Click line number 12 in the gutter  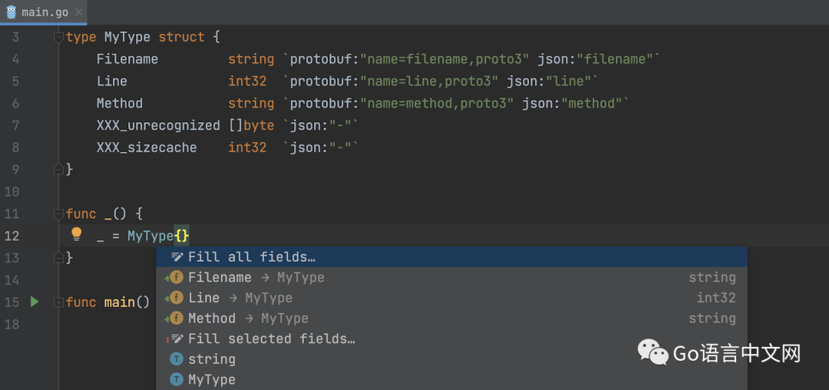click(x=12, y=236)
